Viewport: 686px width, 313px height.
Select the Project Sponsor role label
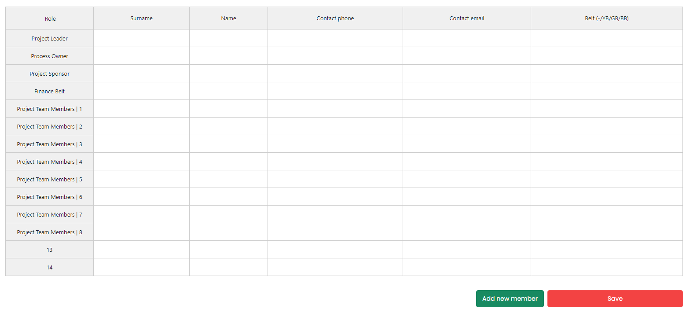pyautogui.click(x=49, y=74)
